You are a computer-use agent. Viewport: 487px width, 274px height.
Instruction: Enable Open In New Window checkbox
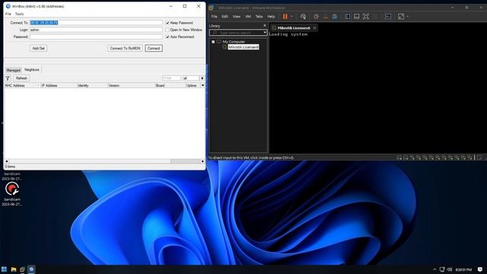(x=167, y=30)
